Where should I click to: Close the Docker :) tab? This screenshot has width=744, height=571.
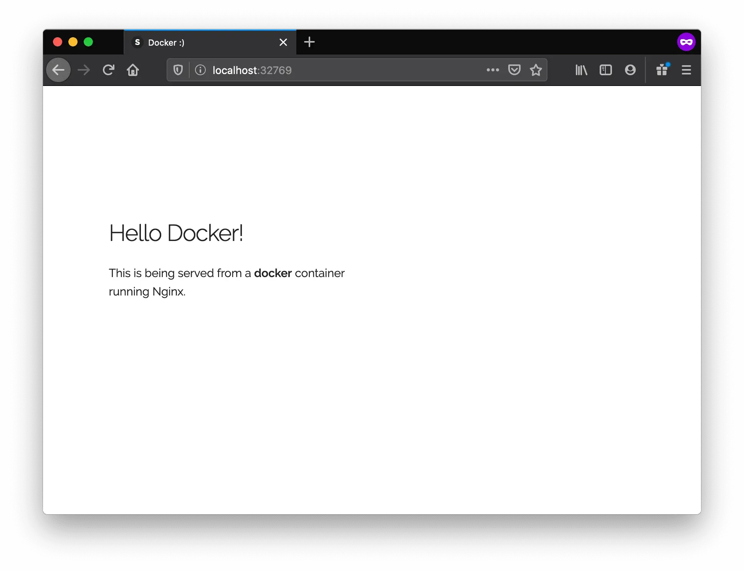tap(283, 42)
